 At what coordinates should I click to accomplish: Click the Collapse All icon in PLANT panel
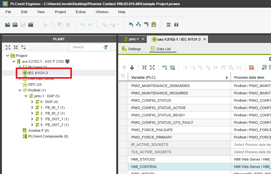[16, 47]
